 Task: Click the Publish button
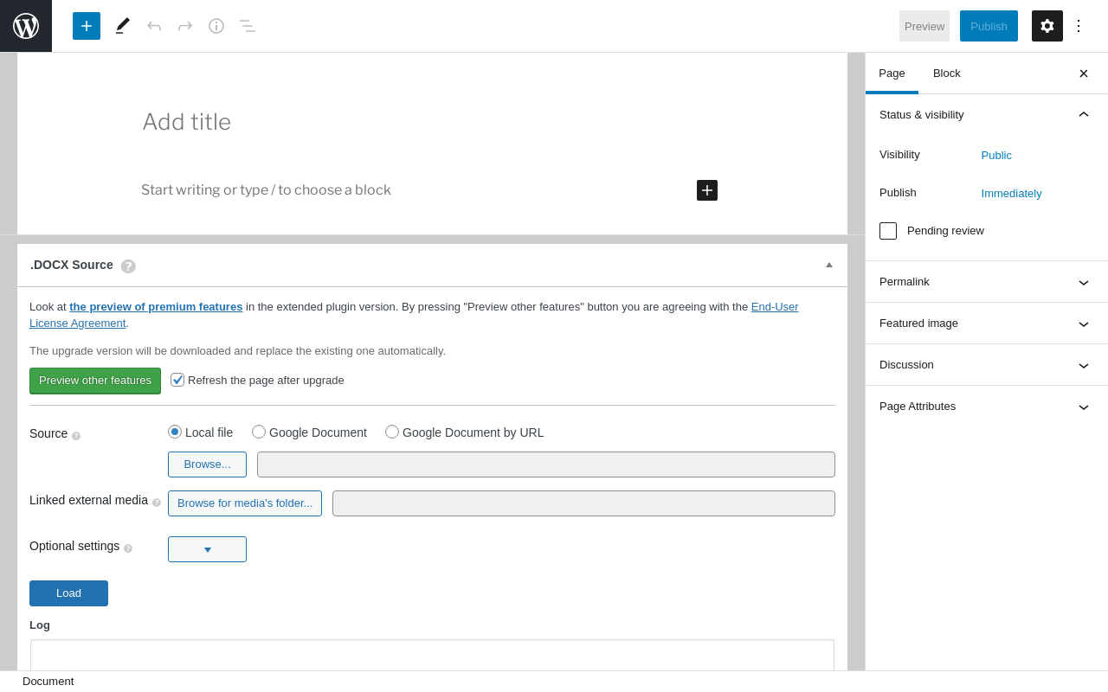click(989, 26)
